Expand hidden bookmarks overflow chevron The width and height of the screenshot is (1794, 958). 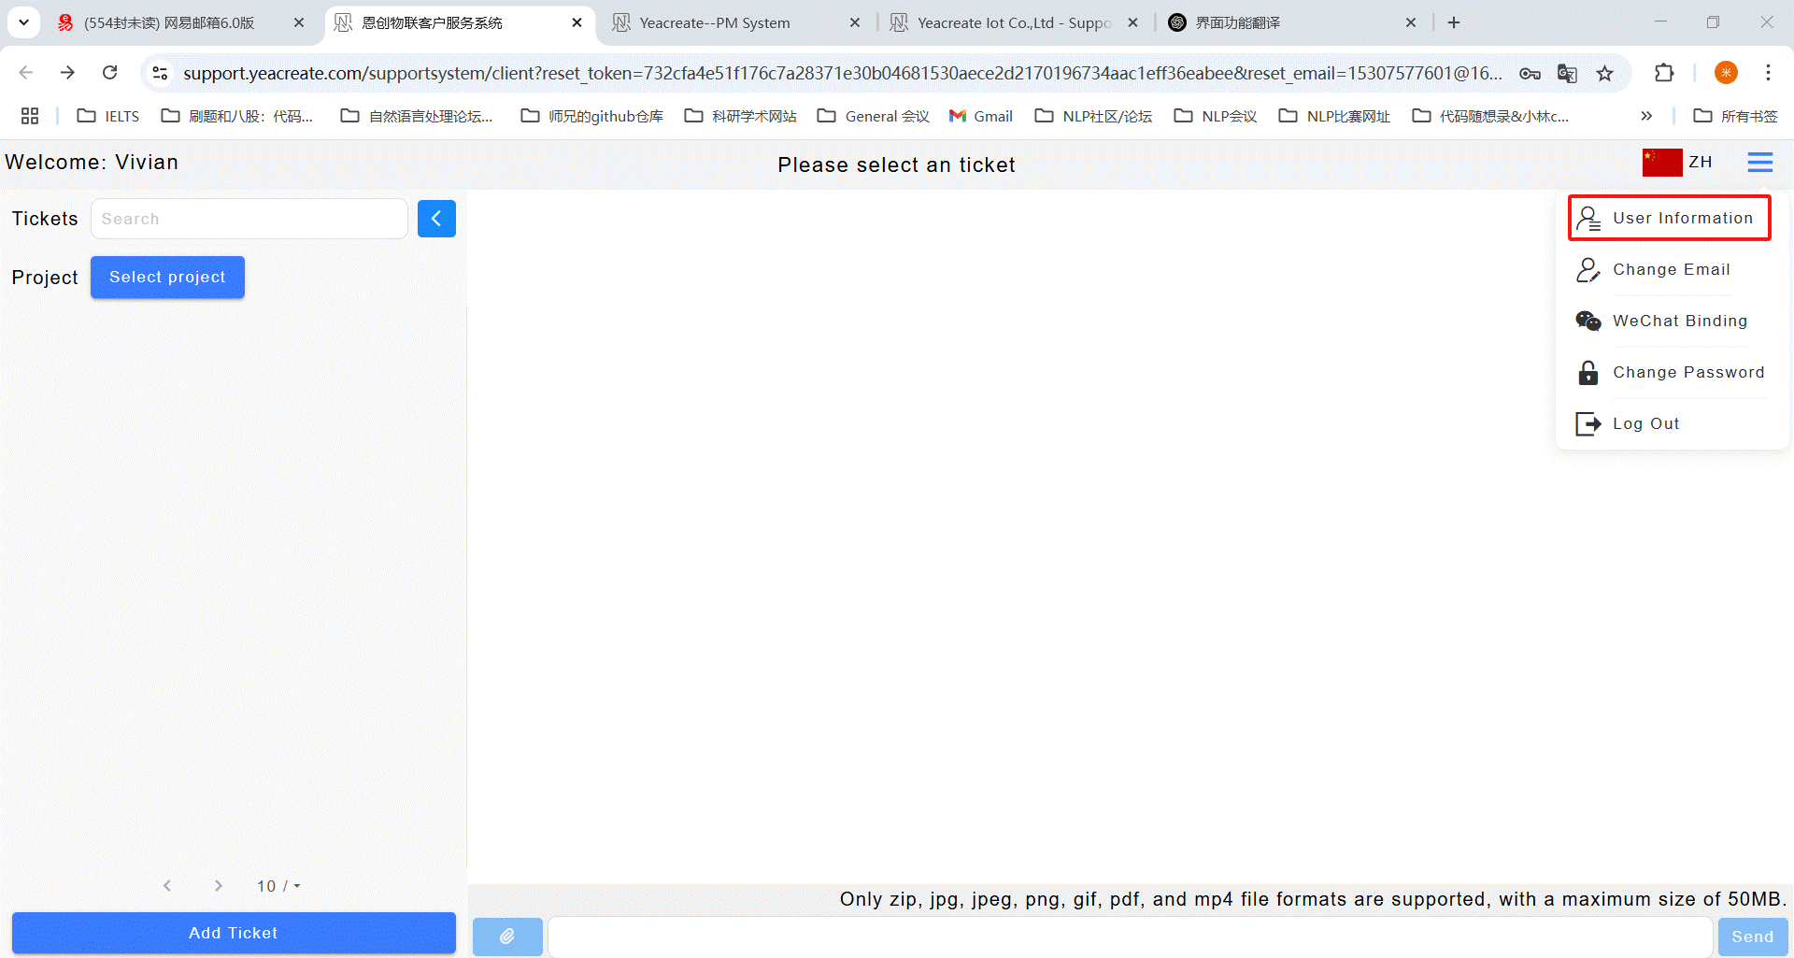pyautogui.click(x=1646, y=116)
